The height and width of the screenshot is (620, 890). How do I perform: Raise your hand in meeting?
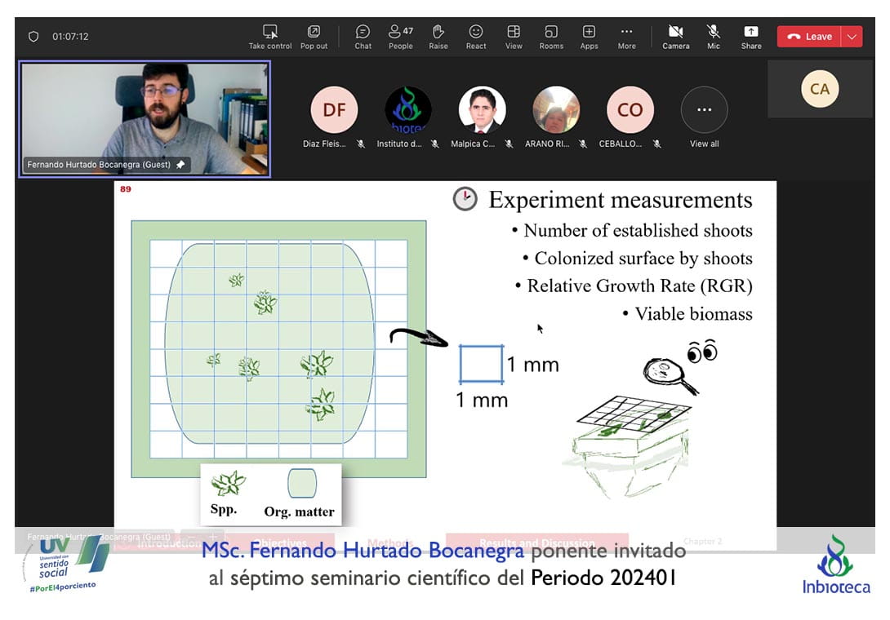[x=438, y=33]
